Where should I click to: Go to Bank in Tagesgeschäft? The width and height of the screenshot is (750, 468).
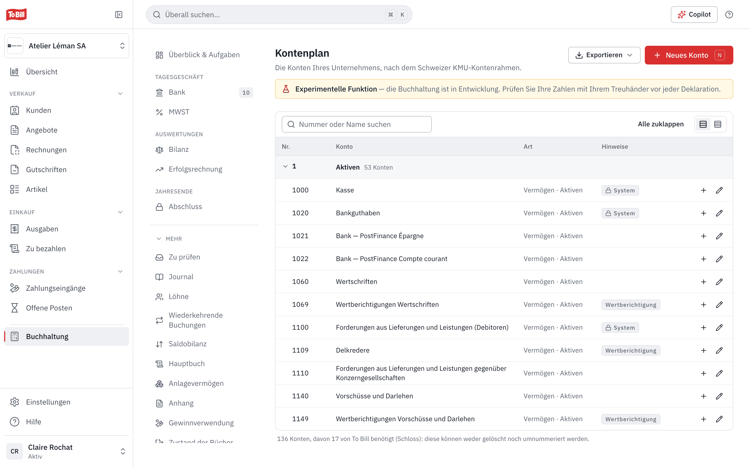point(204,92)
